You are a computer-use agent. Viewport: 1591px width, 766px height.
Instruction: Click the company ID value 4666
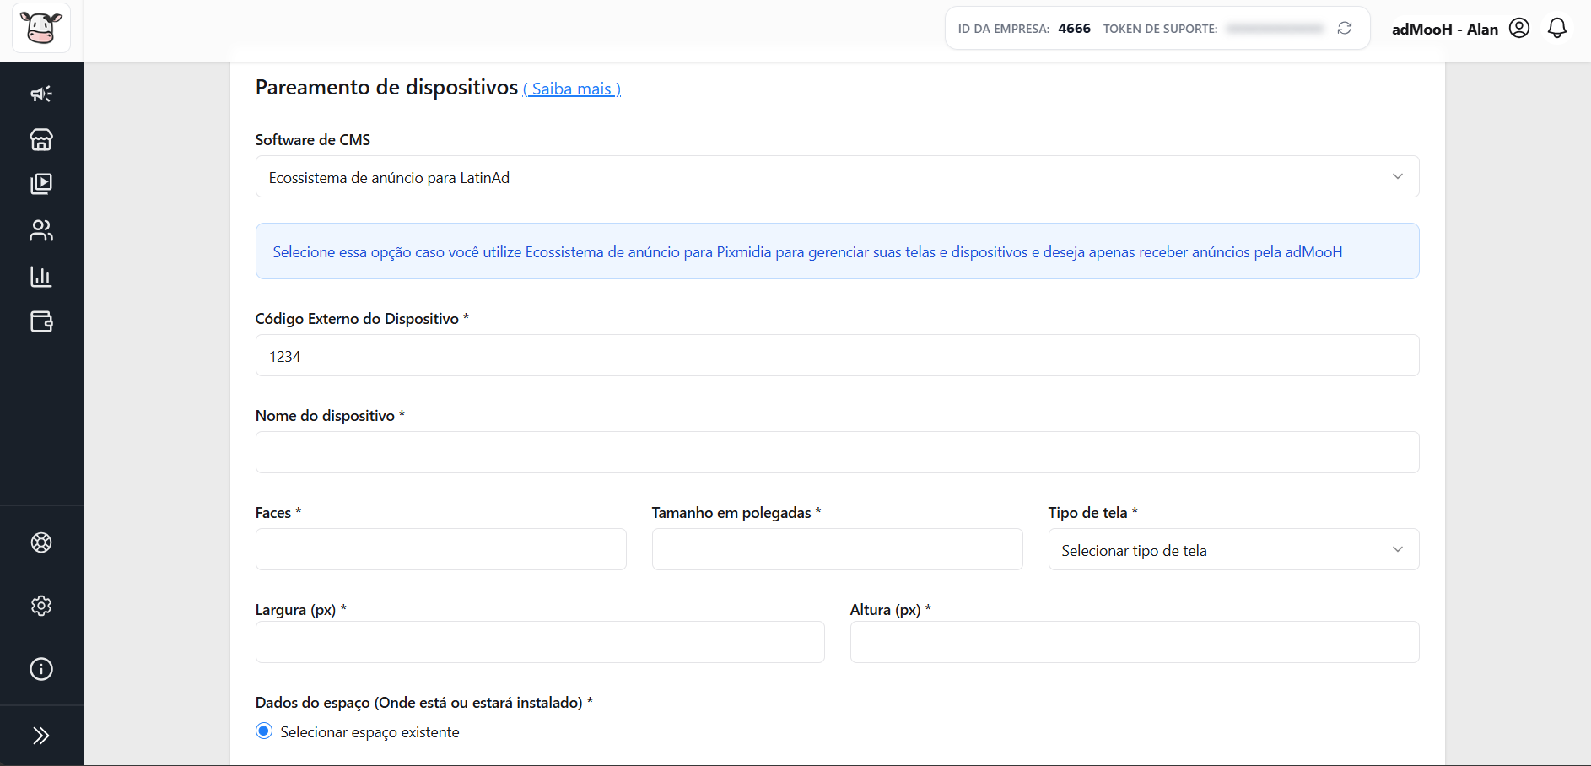click(x=1075, y=29)
